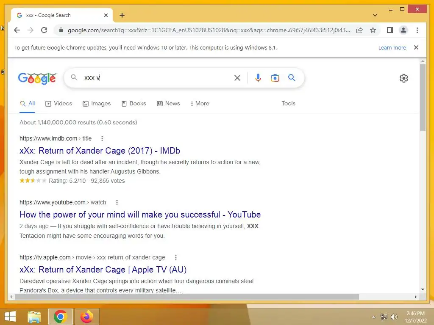Open the tv.apple.com result options menu

176,257
